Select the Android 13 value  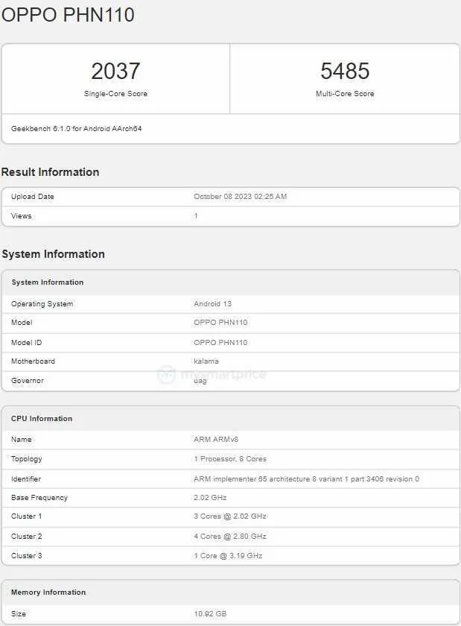(x=212, y=304)
